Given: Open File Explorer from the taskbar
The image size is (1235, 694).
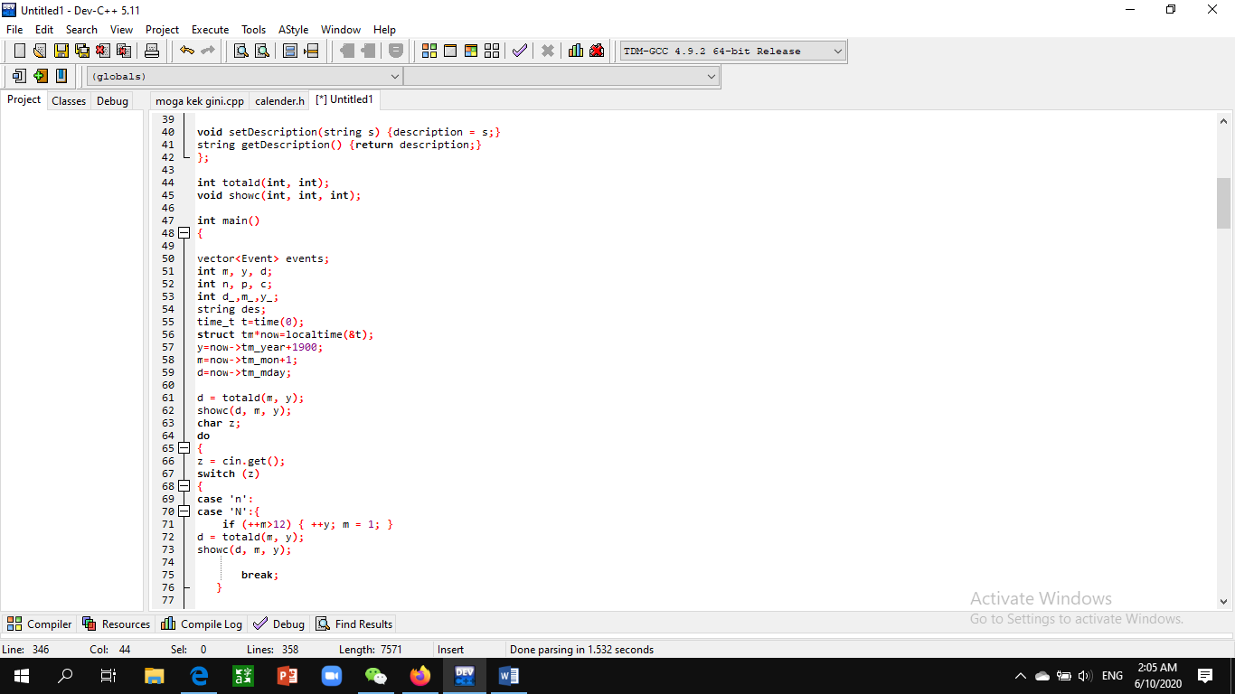Looking at the screenshot, I should coord(155,675).
